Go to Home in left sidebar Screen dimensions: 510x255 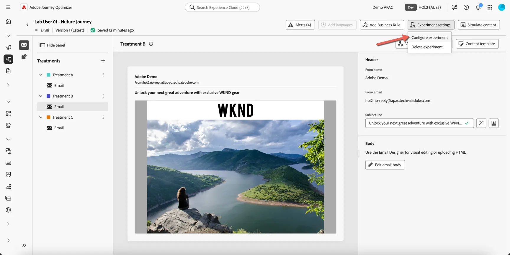click(x=8, y=21)
